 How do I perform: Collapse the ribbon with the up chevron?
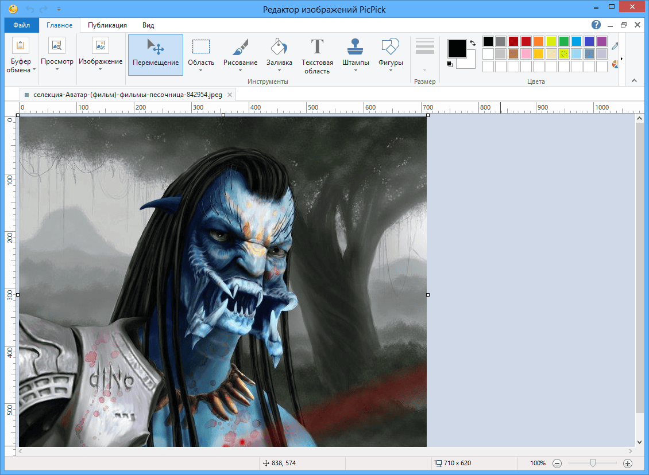[635, 81]
